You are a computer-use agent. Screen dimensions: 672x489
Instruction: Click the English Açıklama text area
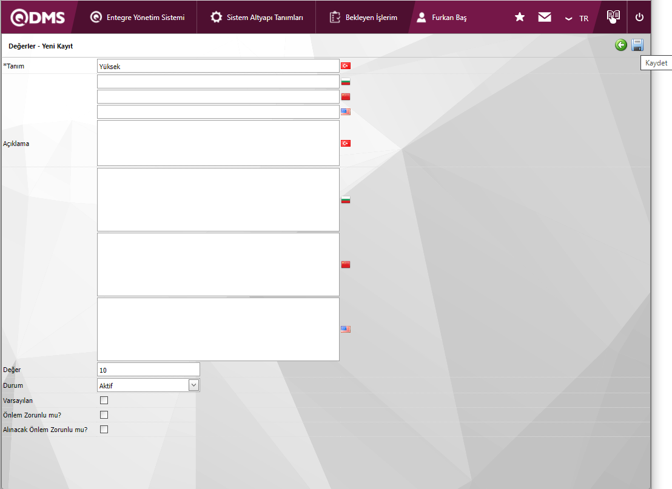(x=218, y=329)
